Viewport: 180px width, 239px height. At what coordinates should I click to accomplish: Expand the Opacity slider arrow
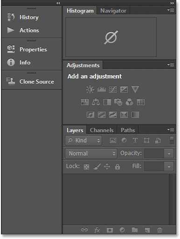169,154
